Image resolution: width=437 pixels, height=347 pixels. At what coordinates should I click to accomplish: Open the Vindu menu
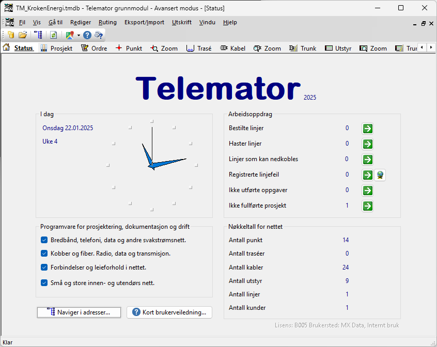click(207, 22)
